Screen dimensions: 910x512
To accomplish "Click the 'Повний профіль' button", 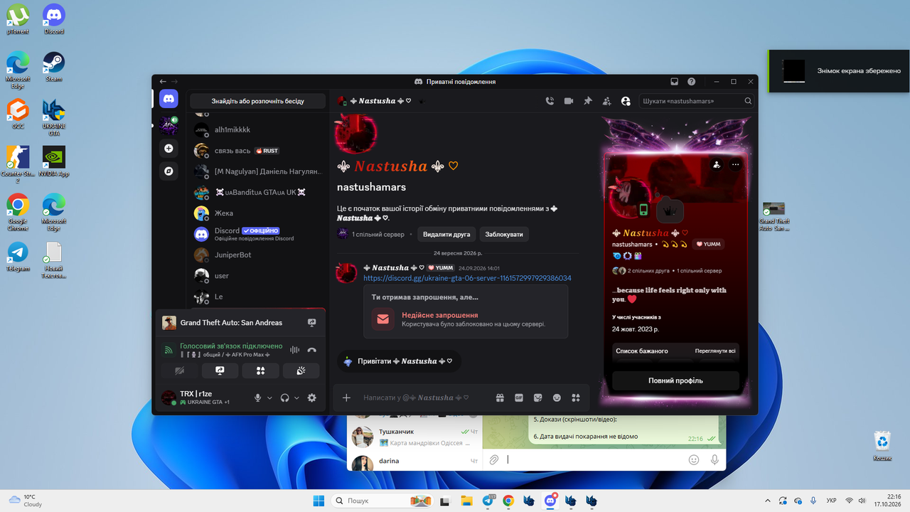I will (x=675, y=380).
